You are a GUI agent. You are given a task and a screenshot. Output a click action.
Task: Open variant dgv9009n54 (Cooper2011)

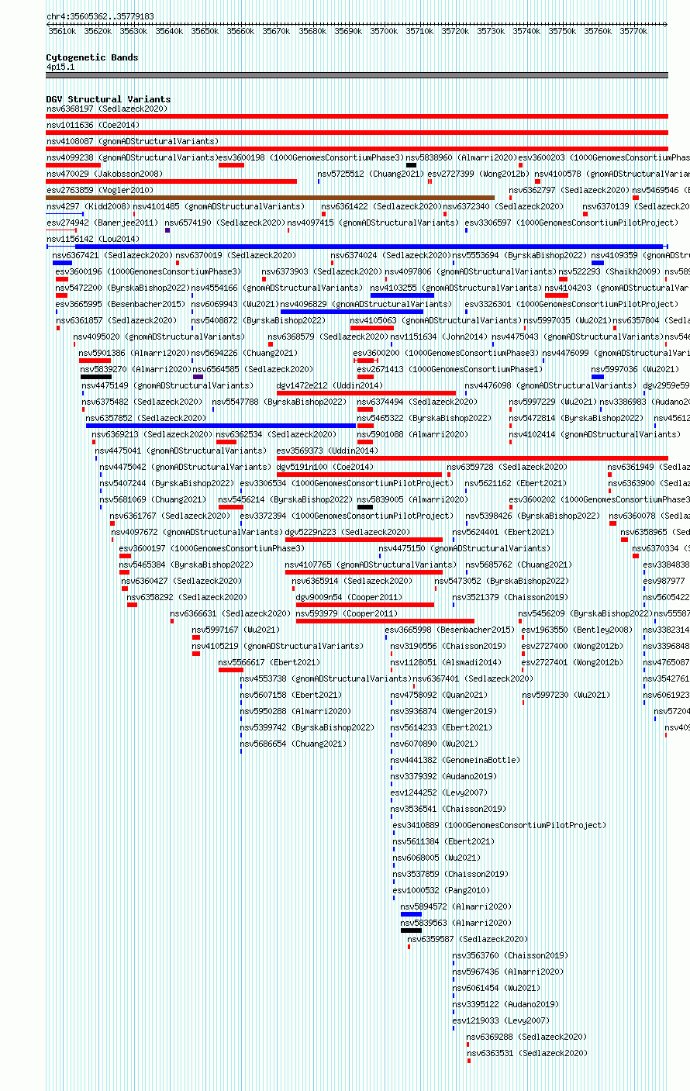[349, 597]
